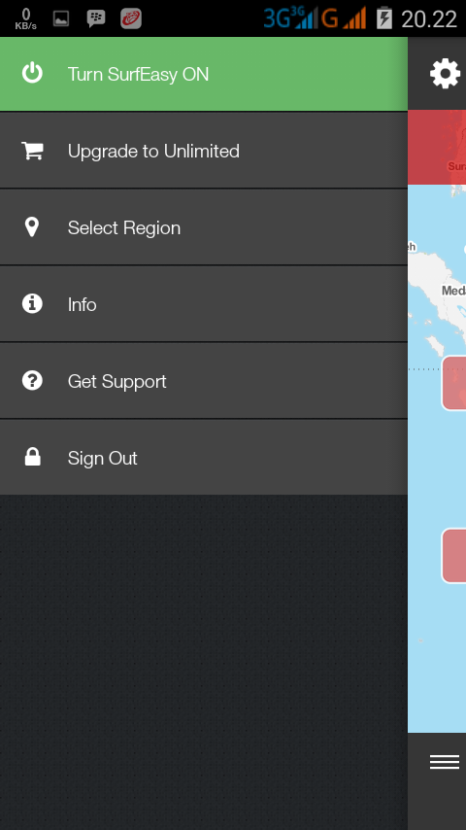Tap the shopping cart icon
This screenshot has height=830, width=466.
point(32,151)
